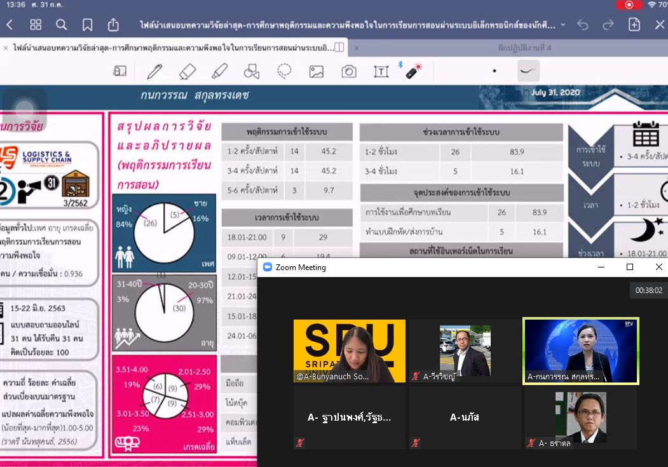The image size is (668, 467).
Task: Select the Shapes tool
Action: coord(251,71)
